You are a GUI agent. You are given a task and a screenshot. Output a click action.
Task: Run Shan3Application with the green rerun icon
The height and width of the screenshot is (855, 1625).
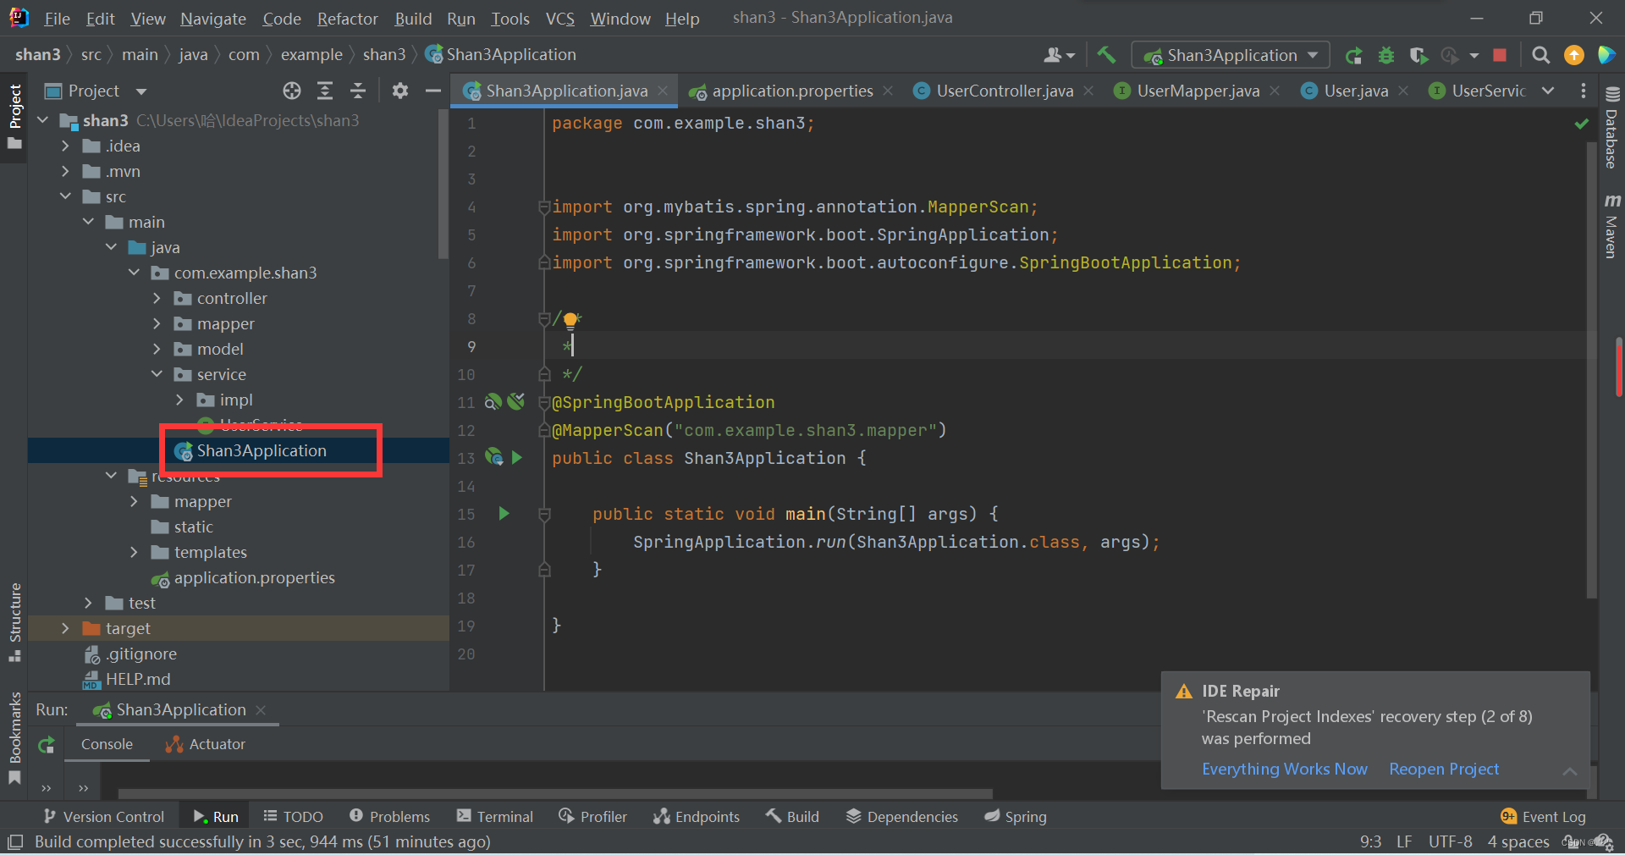(x=1353, y=55)
